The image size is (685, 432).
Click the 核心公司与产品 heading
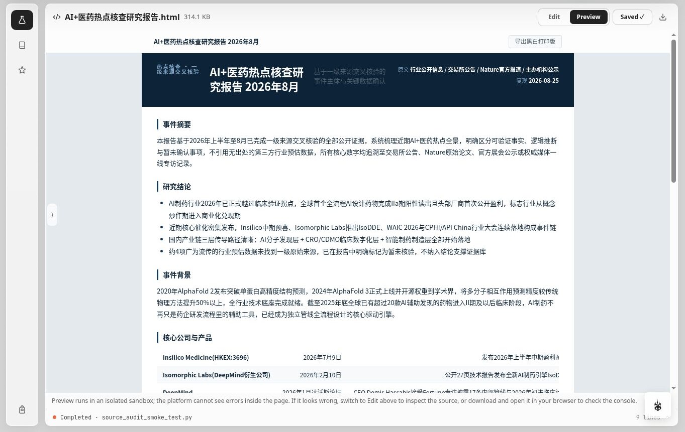(x=187, y=338)
